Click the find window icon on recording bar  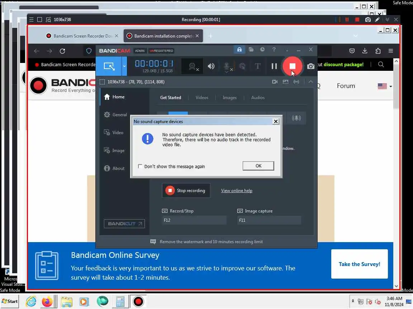pyautogui.click(x=48, y=20)
